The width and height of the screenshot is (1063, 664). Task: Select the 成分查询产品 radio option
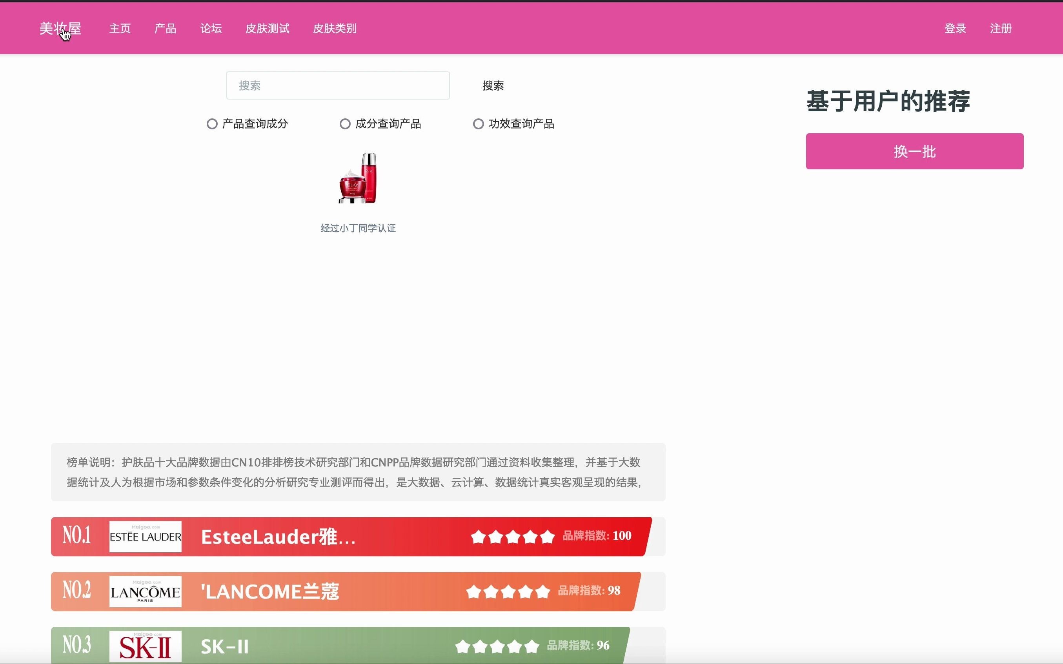point(345,124)
